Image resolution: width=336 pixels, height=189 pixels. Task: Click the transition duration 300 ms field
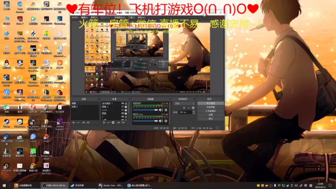coord(185,112)
